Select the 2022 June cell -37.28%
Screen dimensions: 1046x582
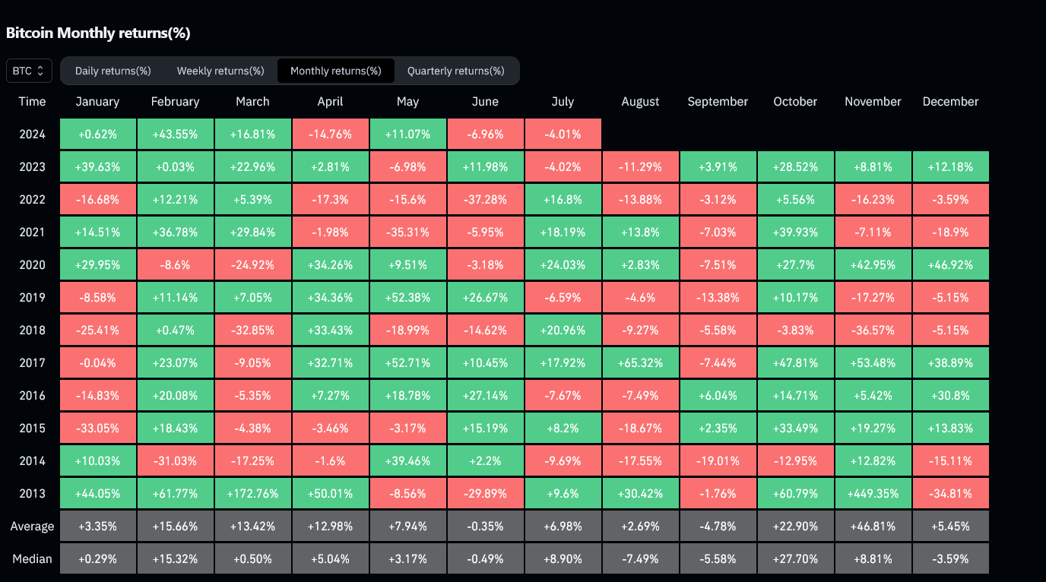pyautogui.click(x=485, y=199)
